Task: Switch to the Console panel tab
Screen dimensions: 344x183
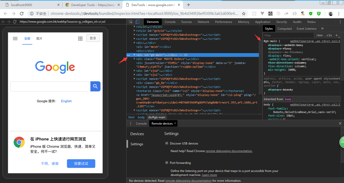Action: point(170,22)
